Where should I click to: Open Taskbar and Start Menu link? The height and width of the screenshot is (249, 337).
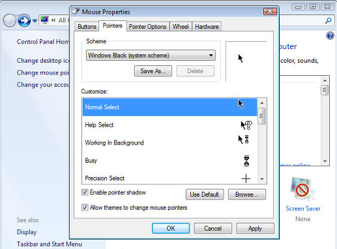[50, 244]
